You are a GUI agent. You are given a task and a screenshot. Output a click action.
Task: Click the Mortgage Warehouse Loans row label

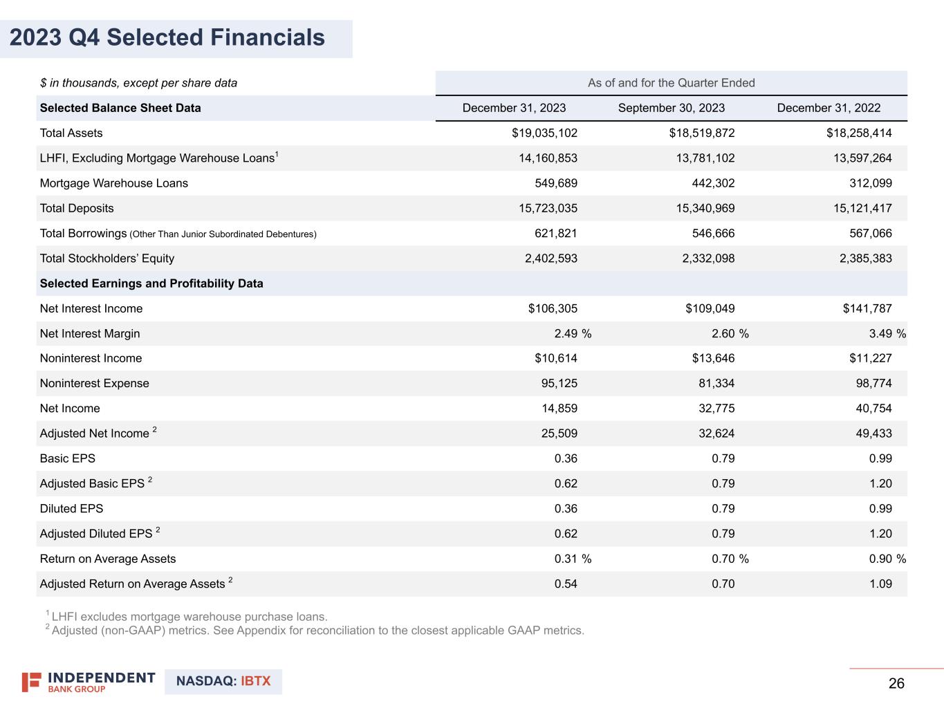tap(114, 183)
